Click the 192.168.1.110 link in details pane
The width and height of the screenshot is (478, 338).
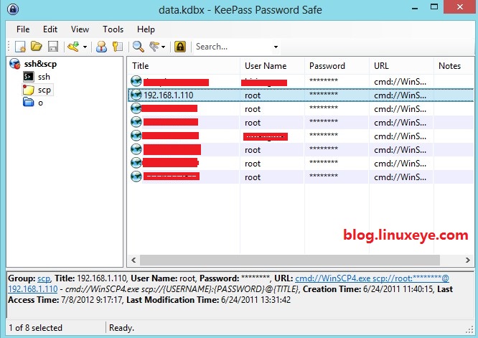(x=32, y=289)
